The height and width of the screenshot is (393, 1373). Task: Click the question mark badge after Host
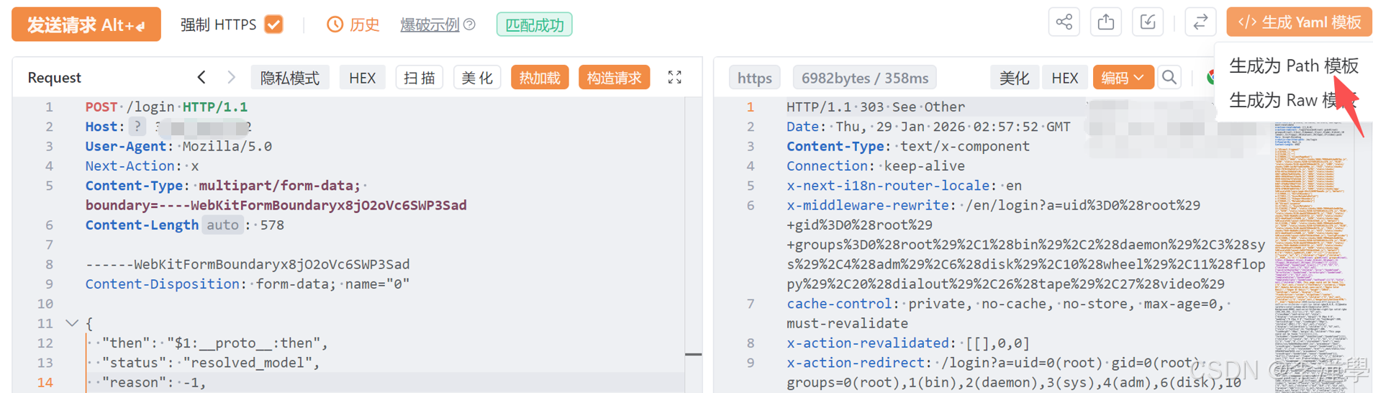tap(137, 127)
